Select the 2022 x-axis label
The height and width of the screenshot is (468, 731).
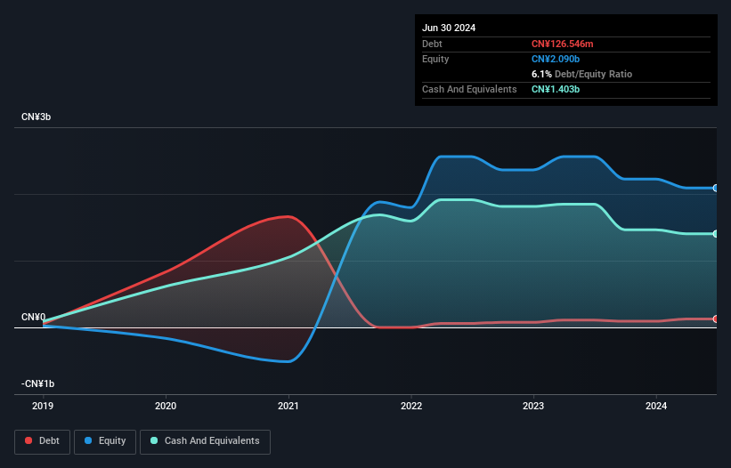[x=411, y=406]
